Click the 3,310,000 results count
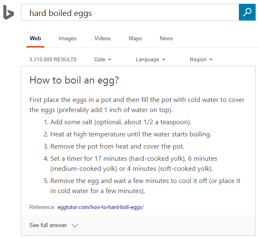Image resolution: width=259 pixels, height=238 pixels. pos(53,60)
